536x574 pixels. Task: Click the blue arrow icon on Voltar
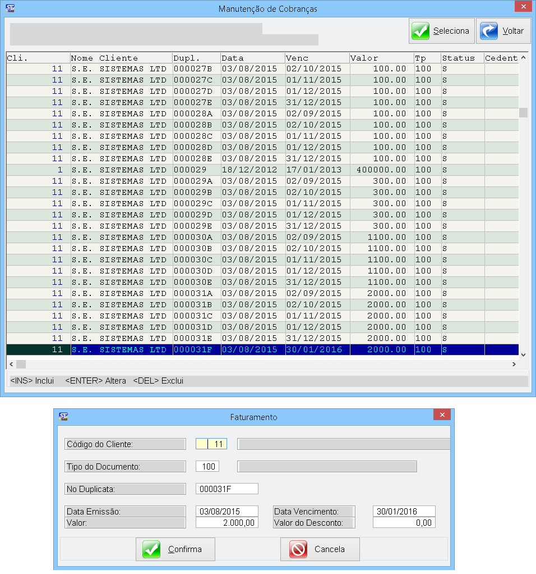[x=489, y=31]
